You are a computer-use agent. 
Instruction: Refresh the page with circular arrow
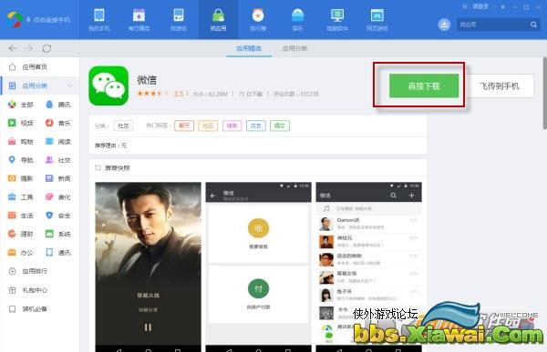coord(46,48)
